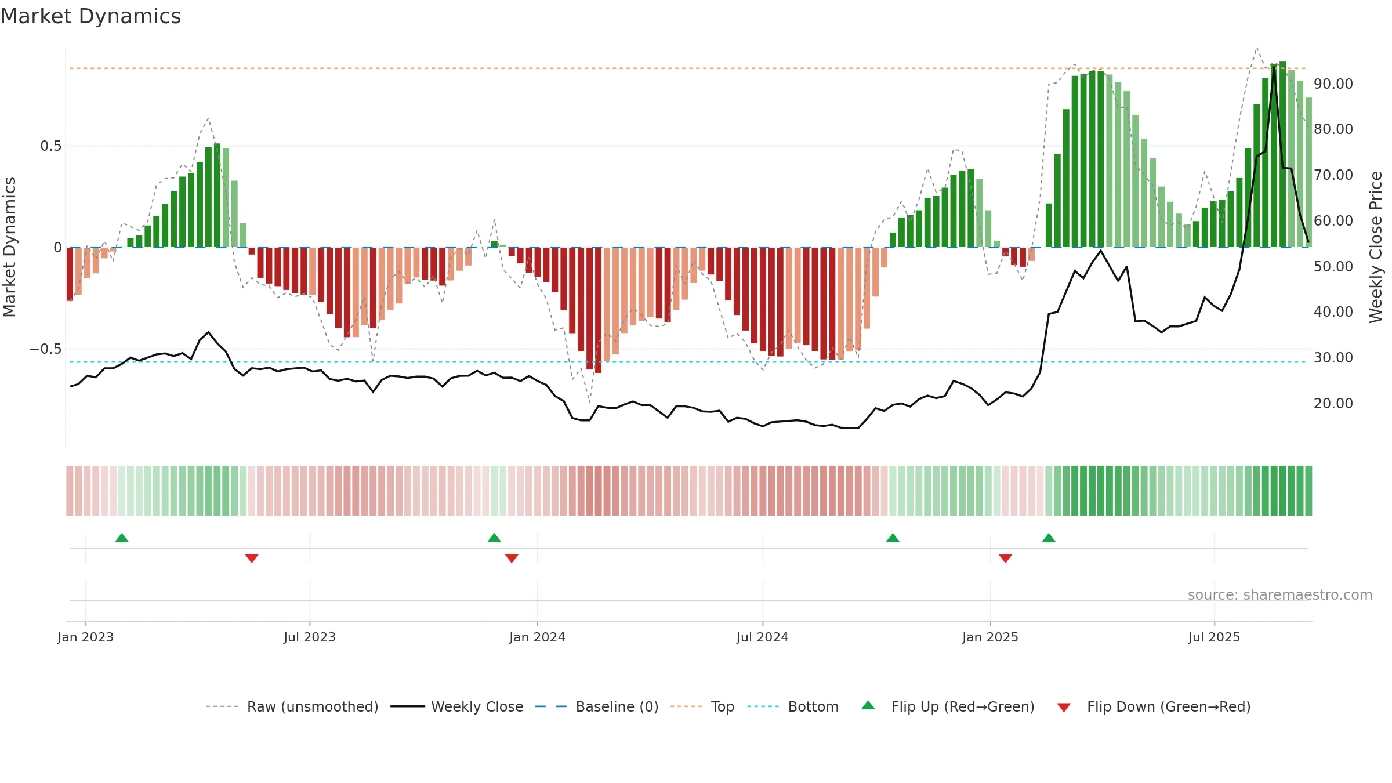Click the weekly close price spike peak in Aug 2025
This screenshot has width=1392, height=783.
[x=1274, y=67]
